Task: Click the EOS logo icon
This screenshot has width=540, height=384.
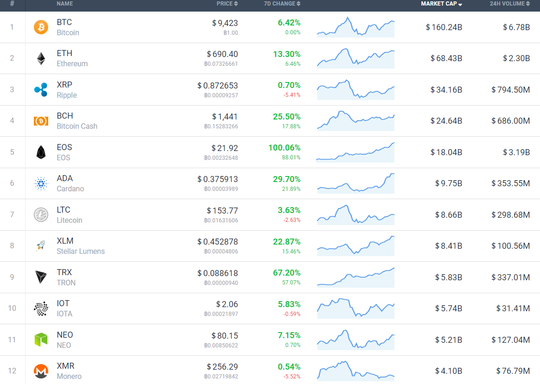Action: [41, 152]
